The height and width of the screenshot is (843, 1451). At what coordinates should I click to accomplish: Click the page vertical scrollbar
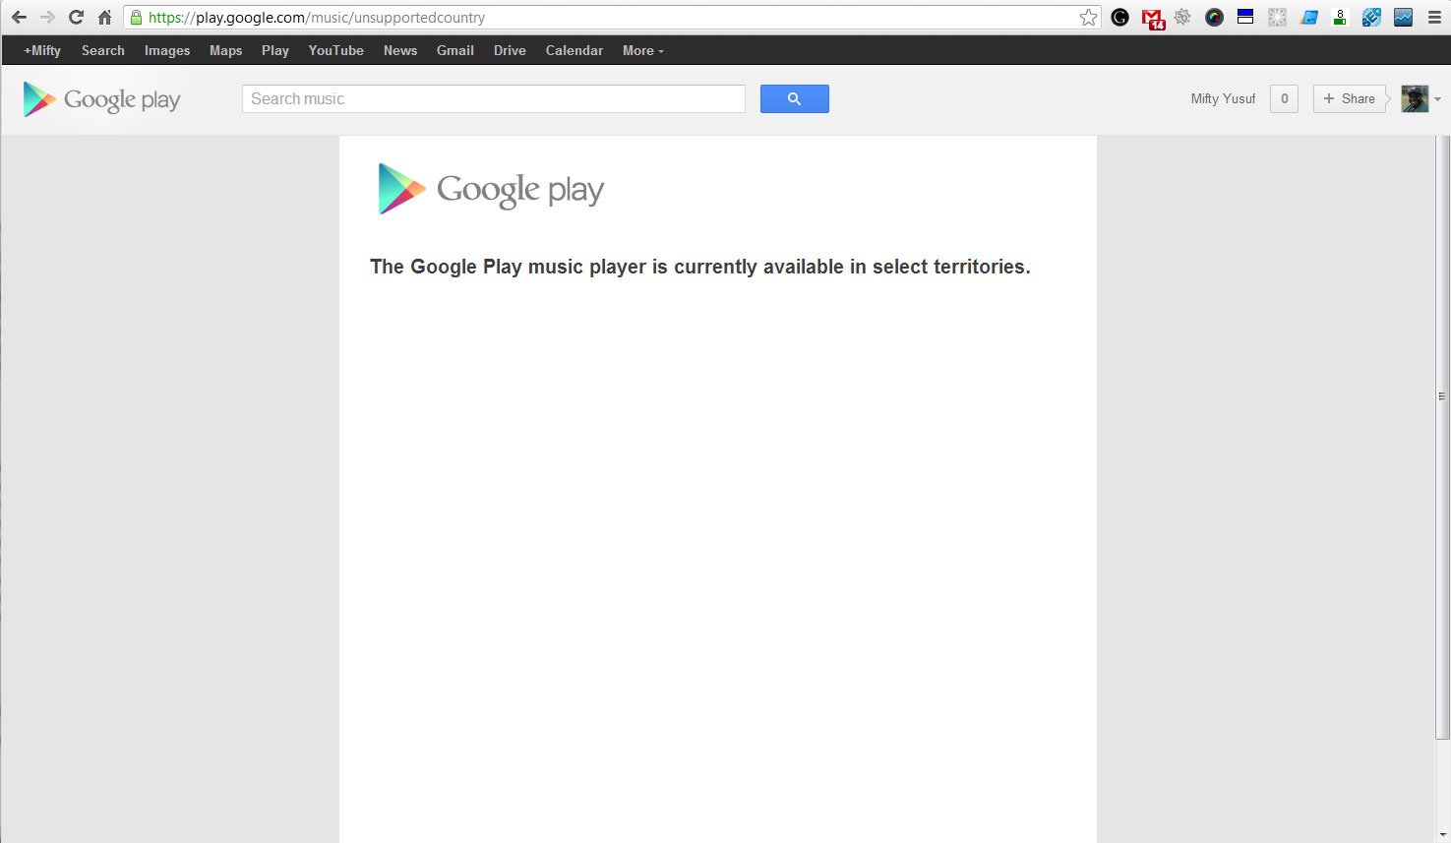point(1442,438)
